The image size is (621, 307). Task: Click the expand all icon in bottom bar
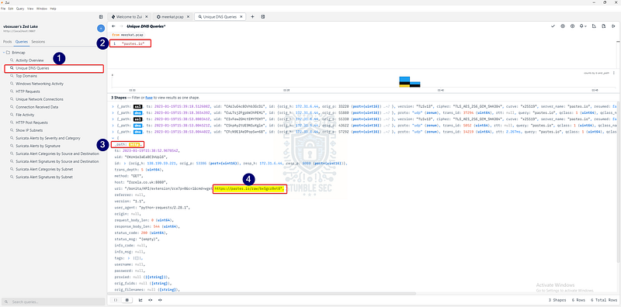(150, 300)
